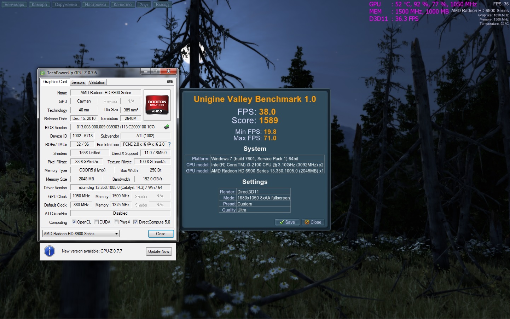Click Close button in GPU-Z window
The width and height of the screenshot is (510, 319).
(x=161, y=234)
